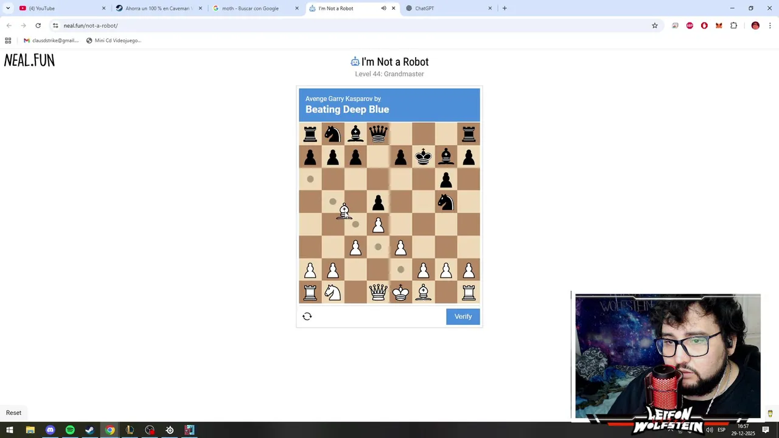
Task: Open the MetaMask fox extension
Action: point(719,26)
